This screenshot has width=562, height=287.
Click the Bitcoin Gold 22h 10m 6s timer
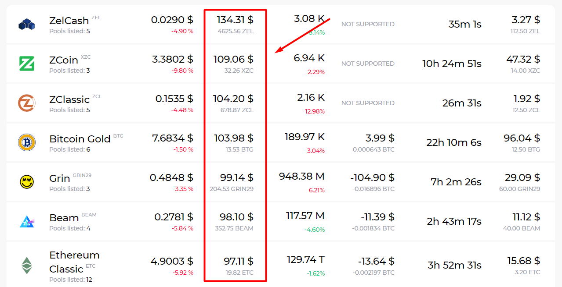[453, 142]
